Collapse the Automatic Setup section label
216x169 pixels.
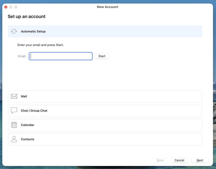pos(33,32)
